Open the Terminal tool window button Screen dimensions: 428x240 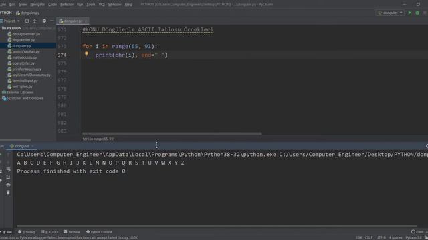(x=72, y=232)
